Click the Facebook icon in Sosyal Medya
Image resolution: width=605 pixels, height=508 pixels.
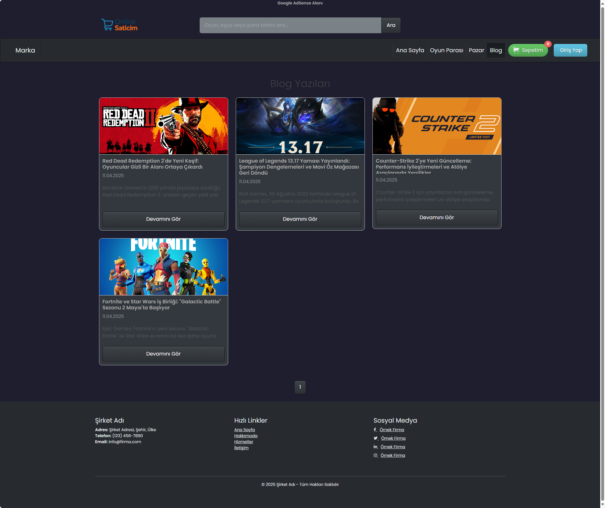point(375,430)
